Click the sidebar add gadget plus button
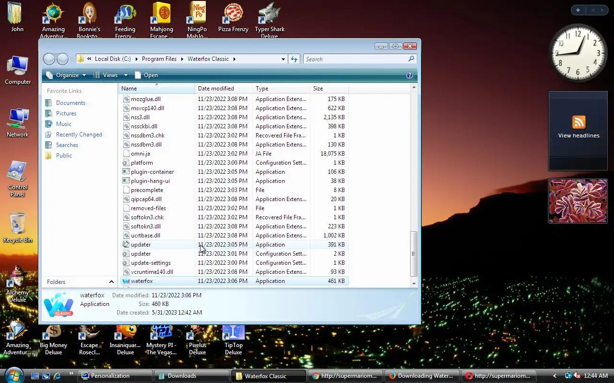Screen dimensions: 614x383 click(x=578, y=10)
